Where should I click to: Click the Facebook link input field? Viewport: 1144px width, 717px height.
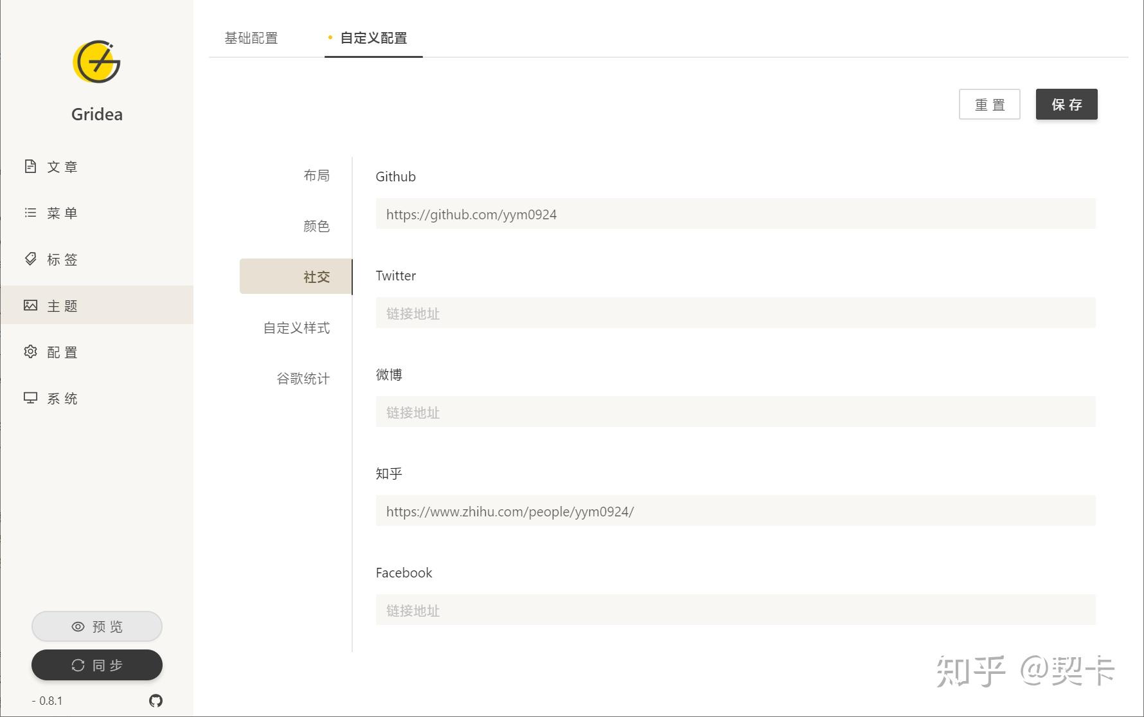pyautogui.click(x=736, y=610)
